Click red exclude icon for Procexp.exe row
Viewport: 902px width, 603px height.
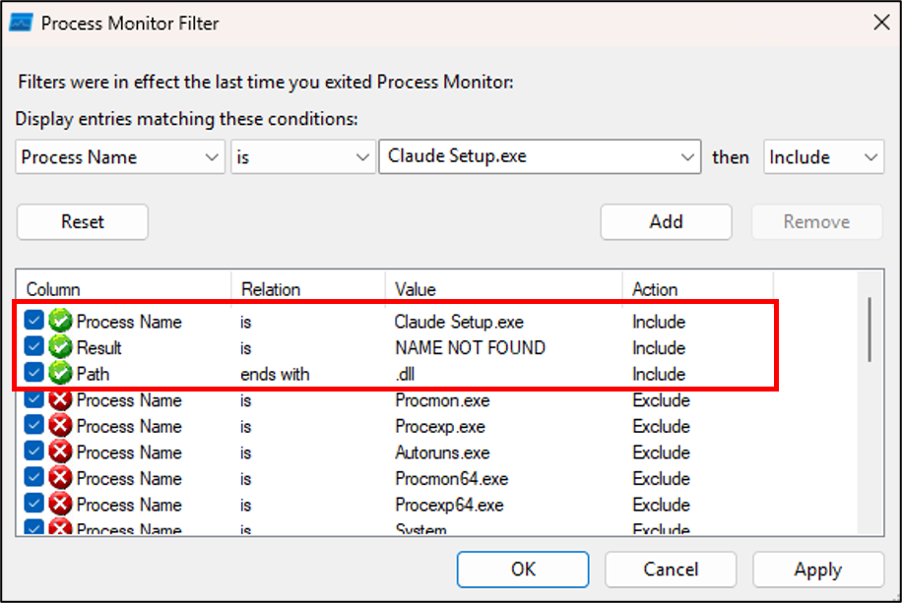coord(60,426)
